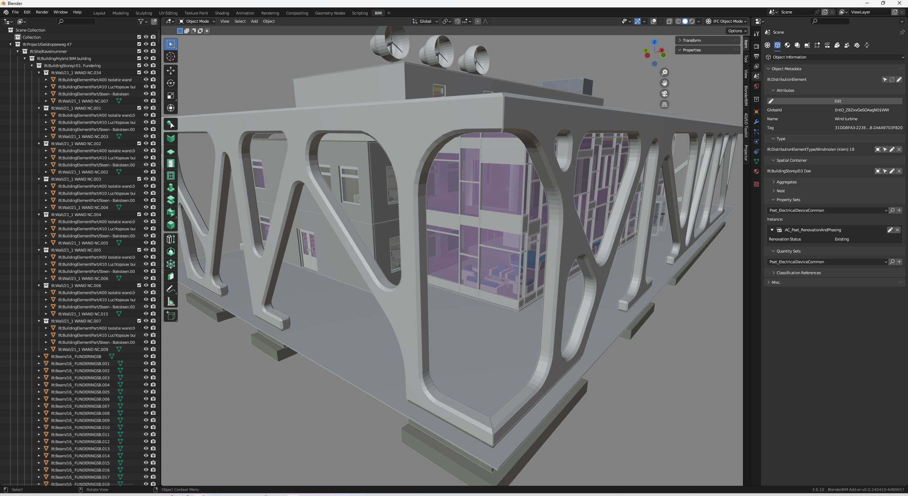
Task: Click the plus button next to Quantity Sets
Action: [x=899, y=261]
